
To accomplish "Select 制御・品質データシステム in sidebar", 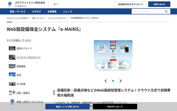I will coord(30,102).
